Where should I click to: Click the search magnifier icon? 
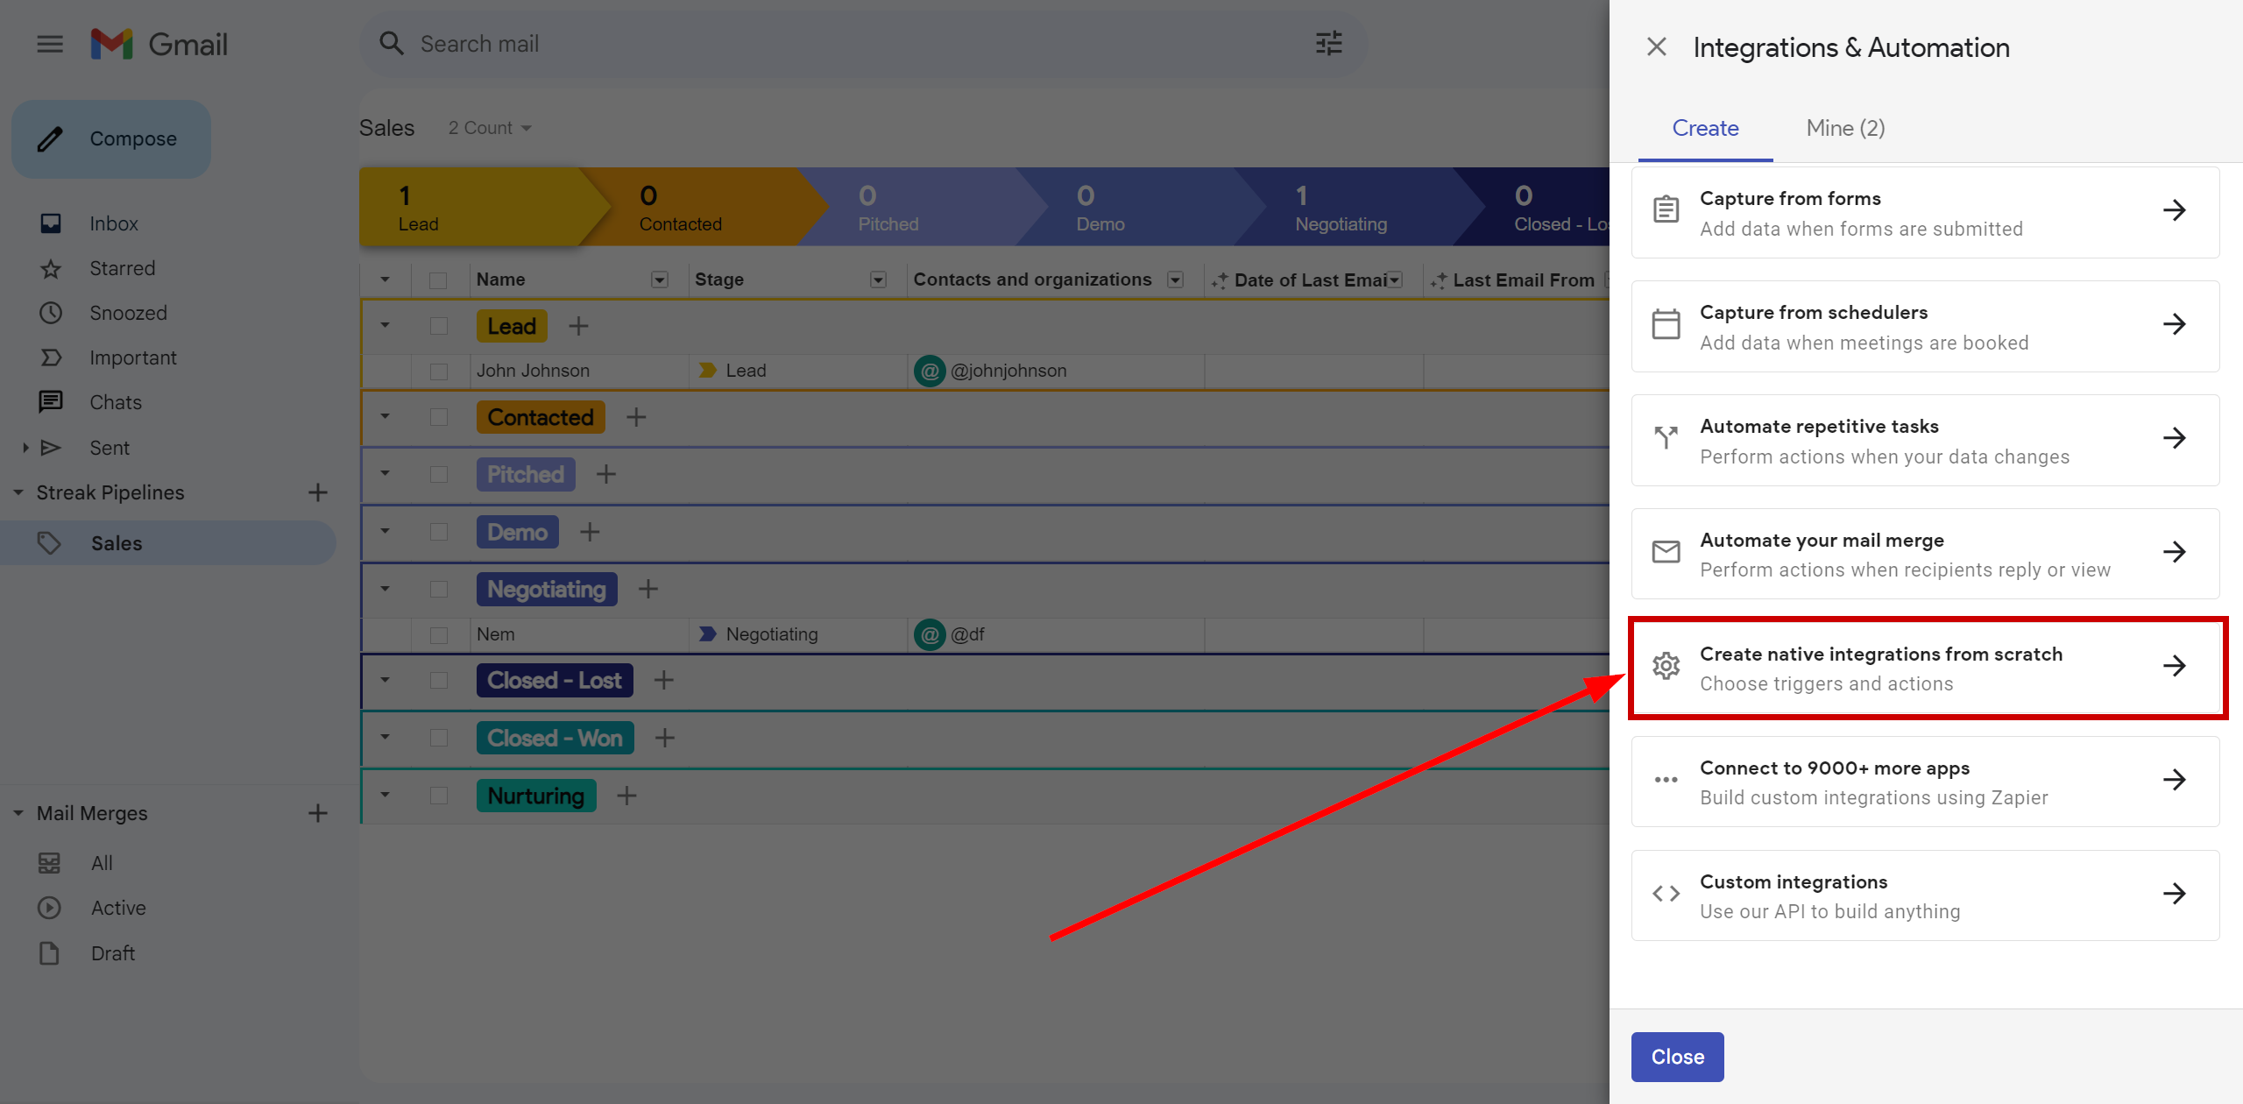[x=391, y=44]
